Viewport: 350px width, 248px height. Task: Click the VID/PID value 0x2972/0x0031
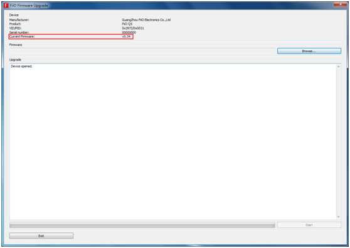click(133, 28)
